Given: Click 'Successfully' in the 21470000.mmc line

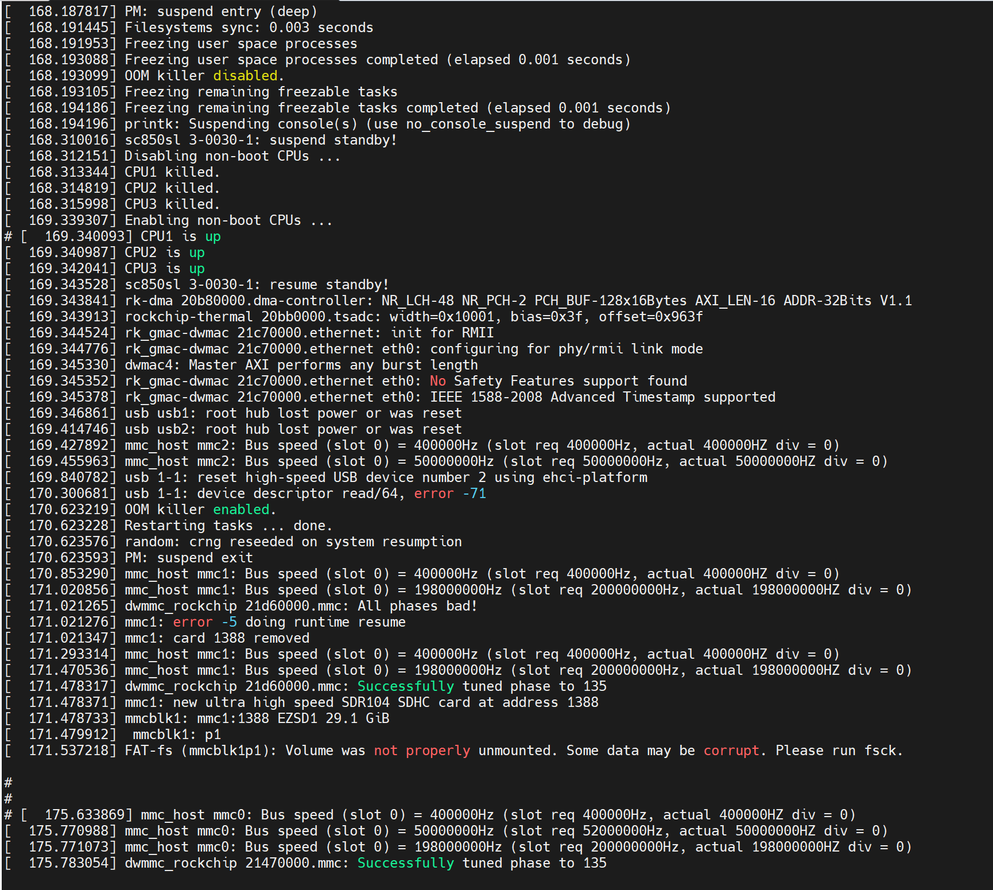Looking at the screenshot, I should click(405, 863).
